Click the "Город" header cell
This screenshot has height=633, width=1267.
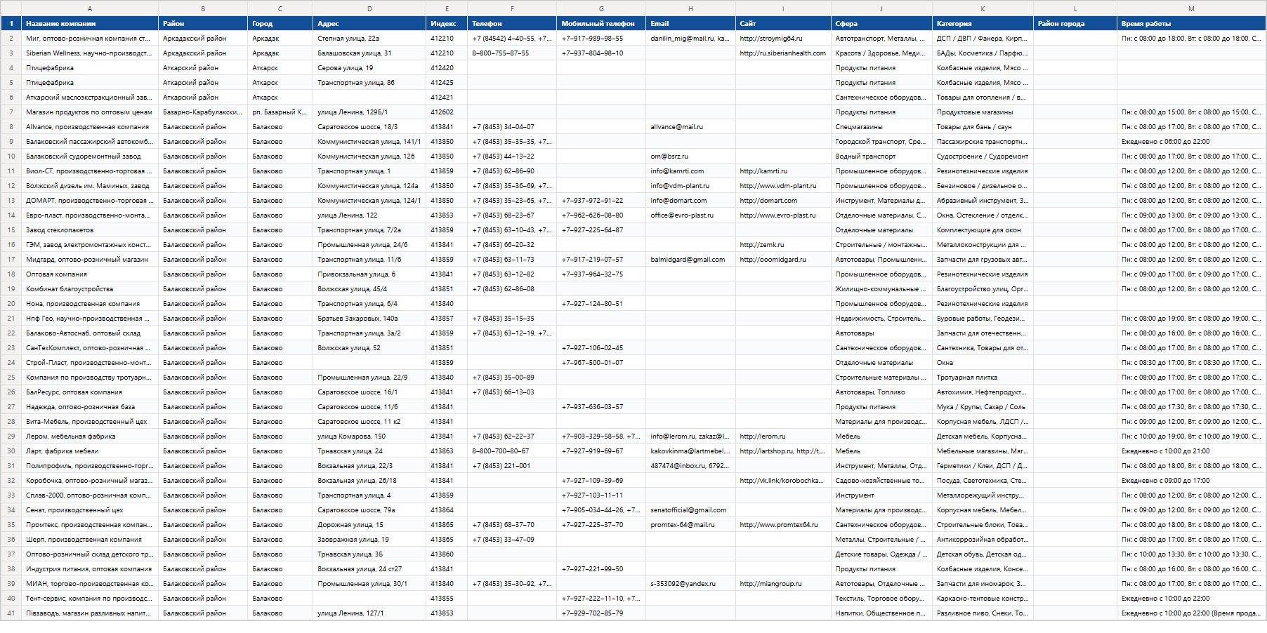click(280, 23)
